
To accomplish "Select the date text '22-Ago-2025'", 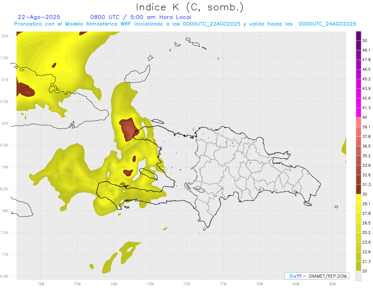I will pyautogui.click(x=39, y=17).
